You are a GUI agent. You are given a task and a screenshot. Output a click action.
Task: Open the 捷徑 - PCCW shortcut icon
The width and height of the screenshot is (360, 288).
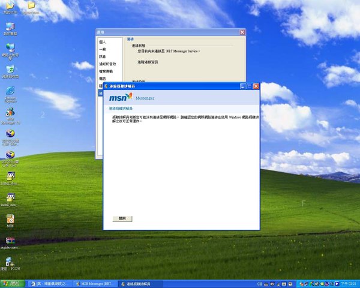10,263
